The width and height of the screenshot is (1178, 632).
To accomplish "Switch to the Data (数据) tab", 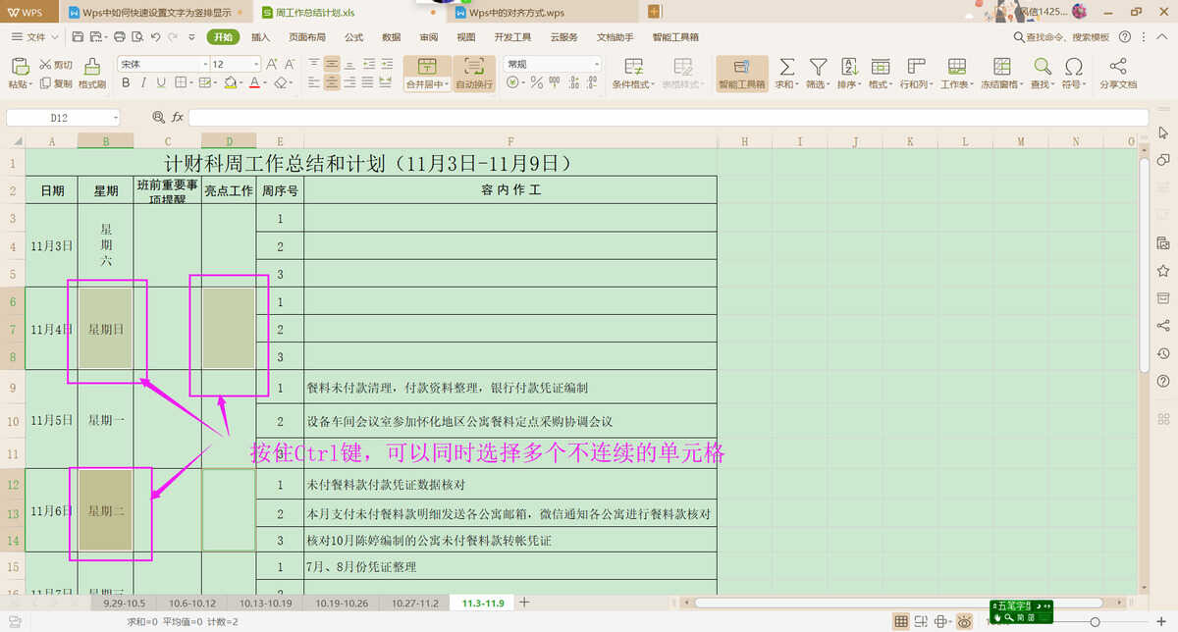I will (392, 36).
